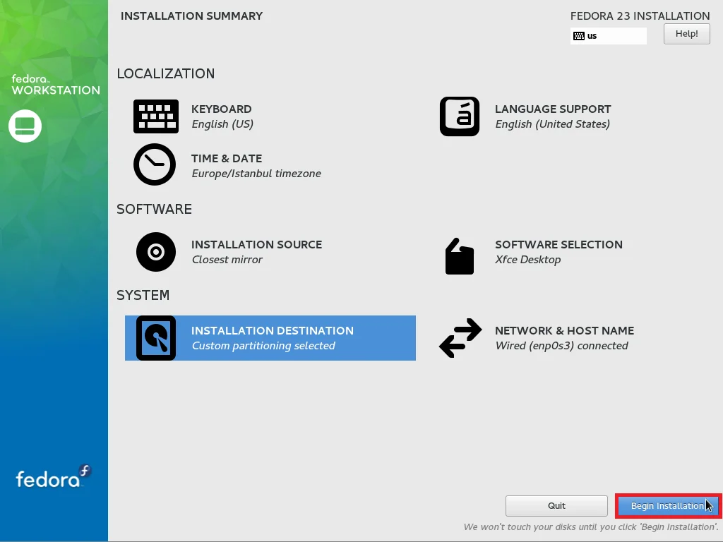Click 'Wired (enp0s3) connected' status text
This screenshot has height=542, width=723.
(x=561, y=346)
